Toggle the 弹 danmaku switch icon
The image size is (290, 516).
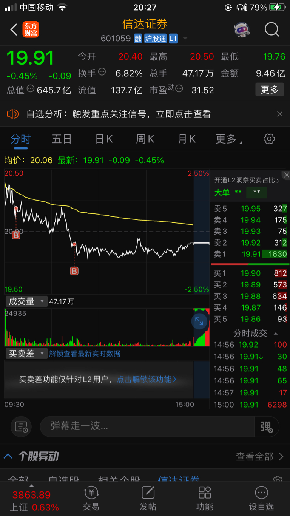(267, 427)
